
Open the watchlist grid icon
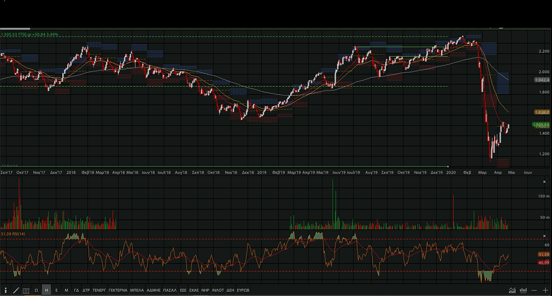26,291
